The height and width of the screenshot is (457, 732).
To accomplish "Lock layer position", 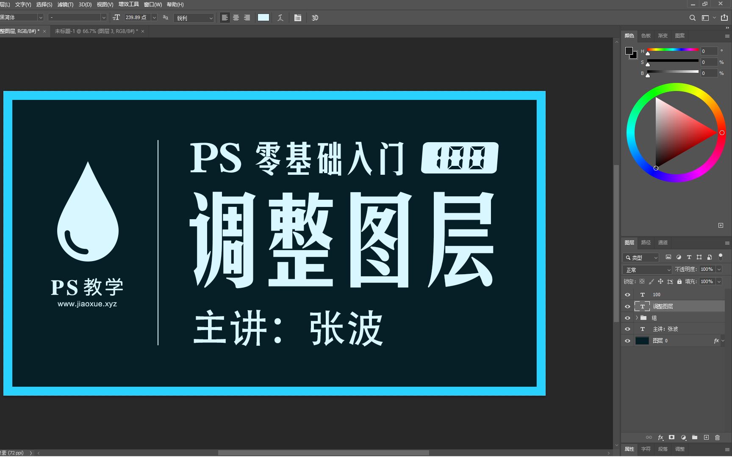I will coord(660,281).
